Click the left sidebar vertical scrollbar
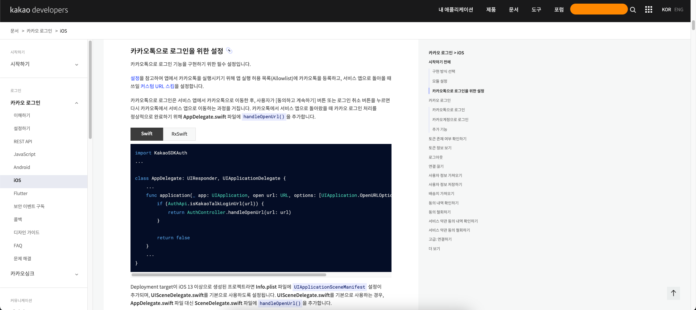This screenshot has height=310, width=696. click(90, 90)
